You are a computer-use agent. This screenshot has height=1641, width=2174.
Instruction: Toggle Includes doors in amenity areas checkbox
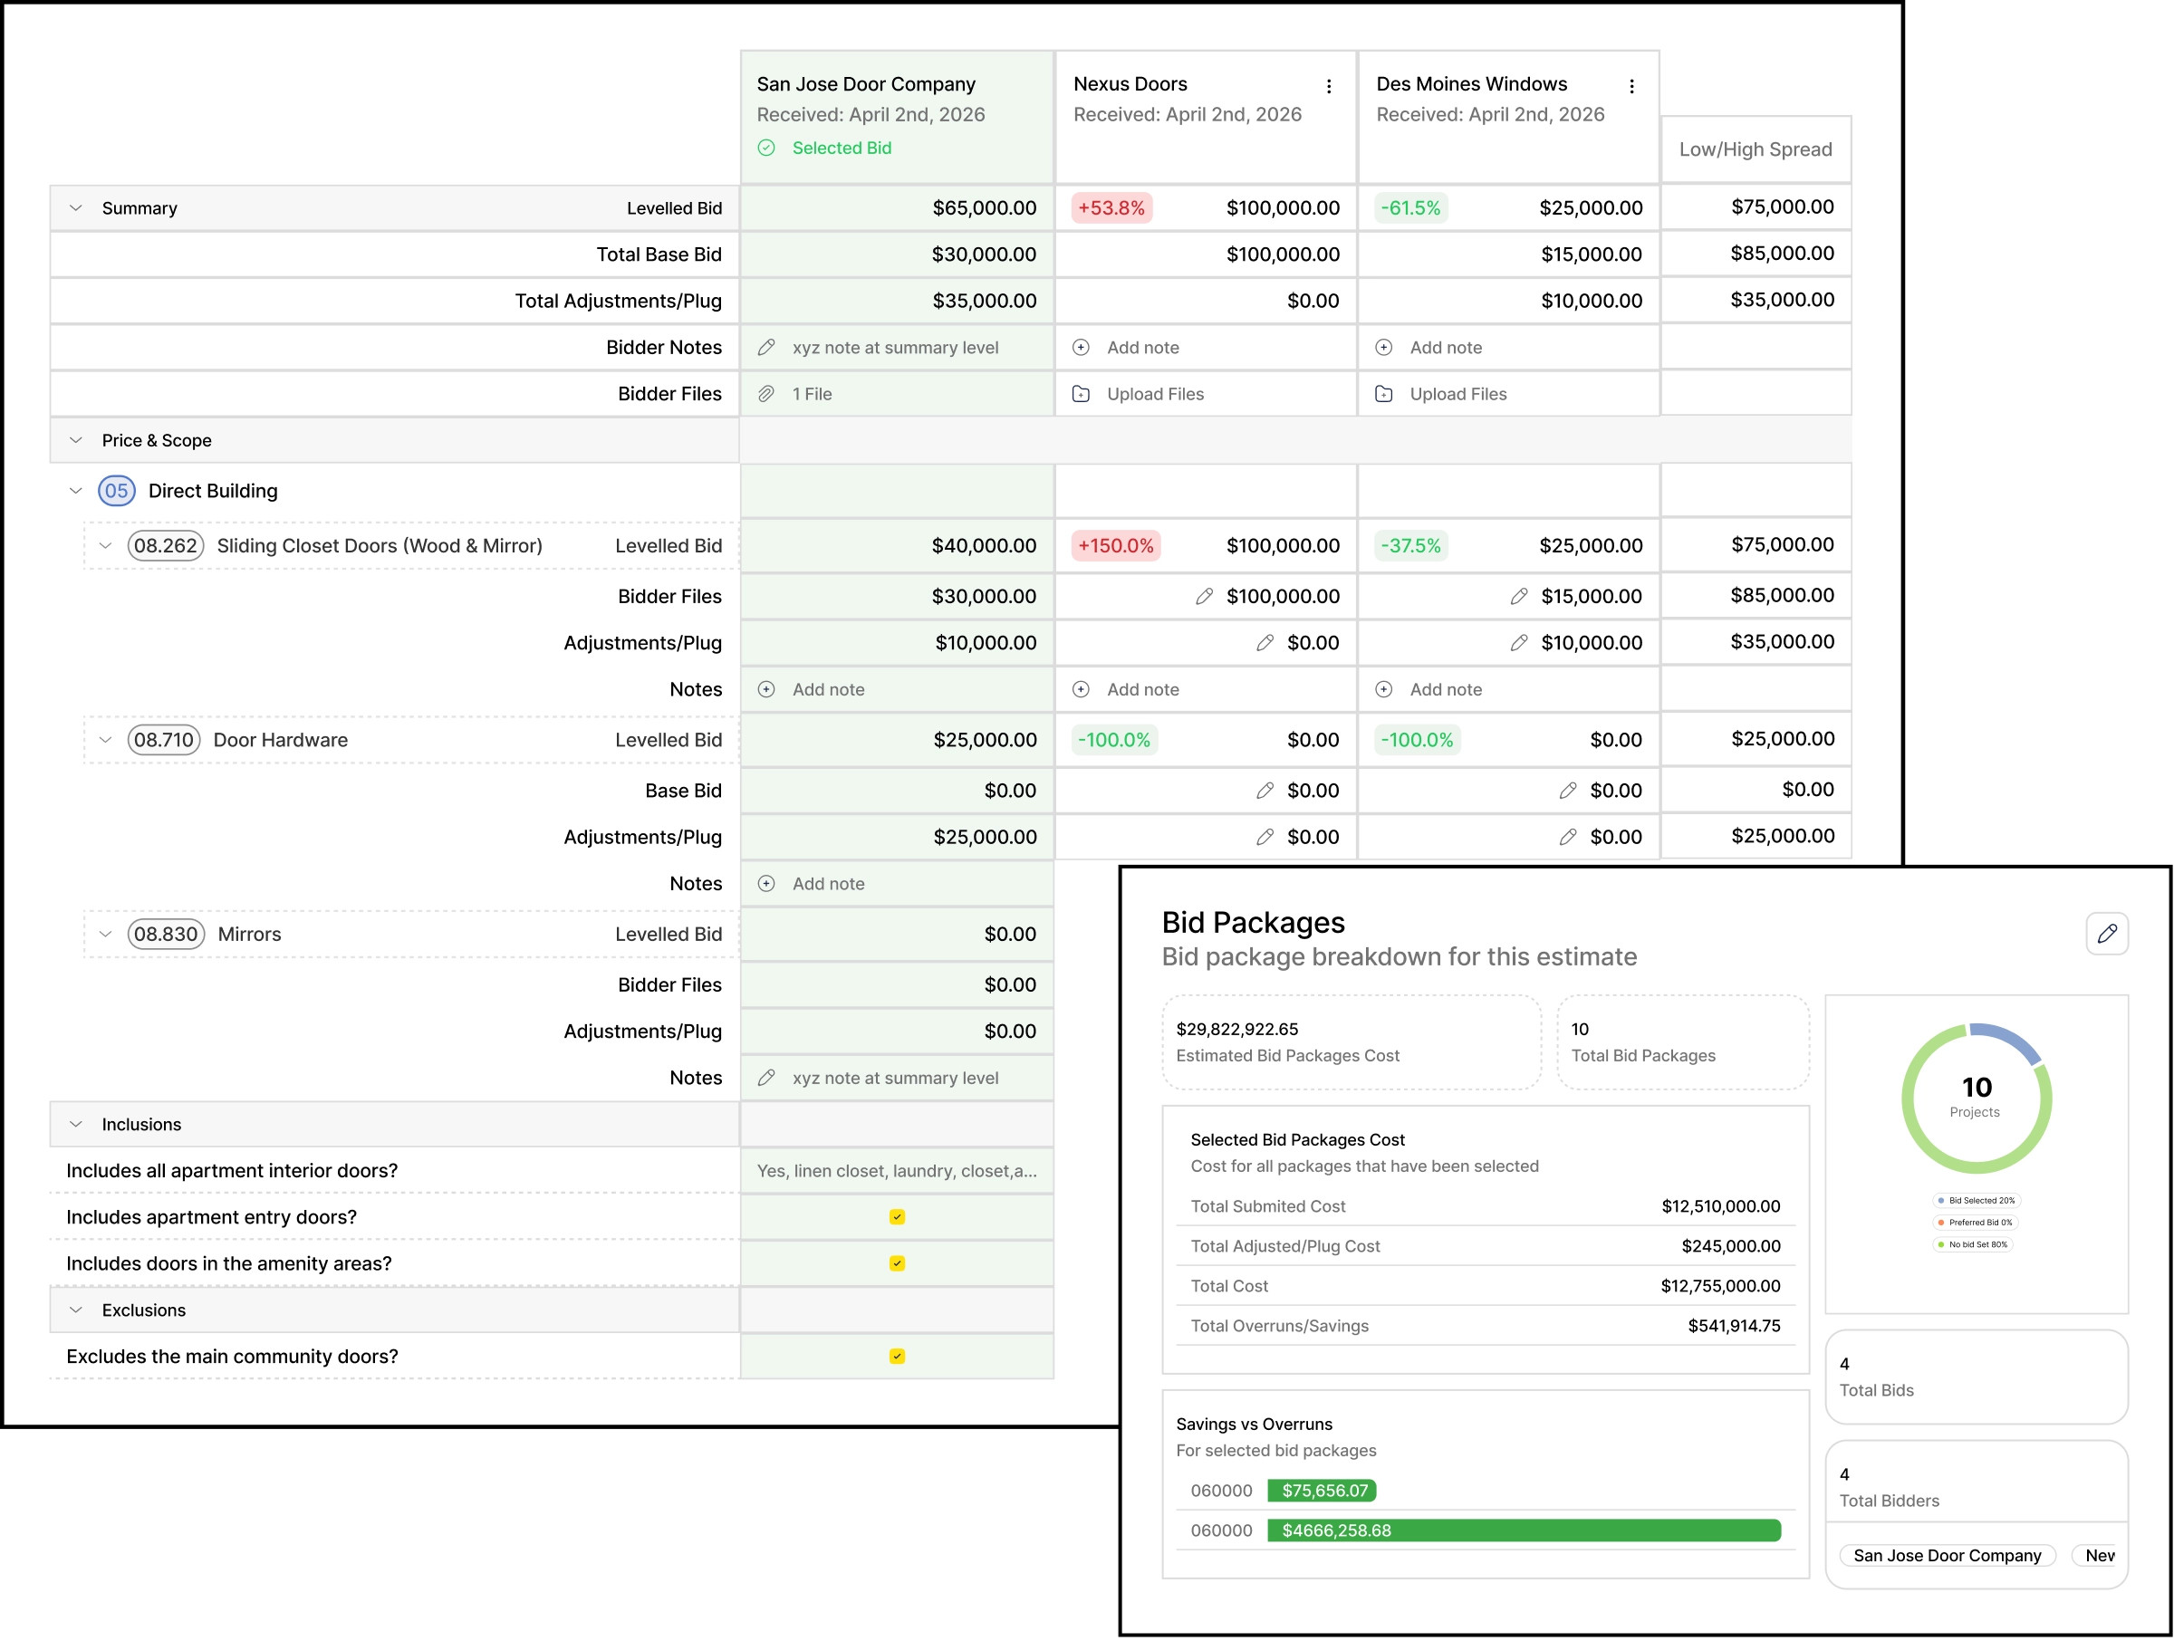(897, 1262)
